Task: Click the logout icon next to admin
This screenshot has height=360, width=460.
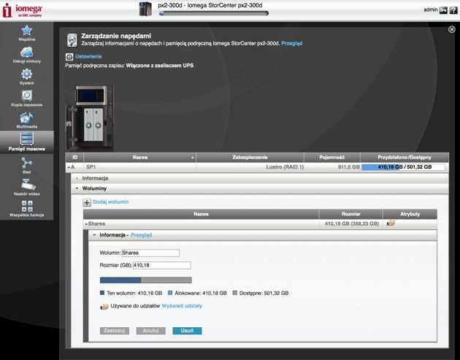Action: (443, 10)
